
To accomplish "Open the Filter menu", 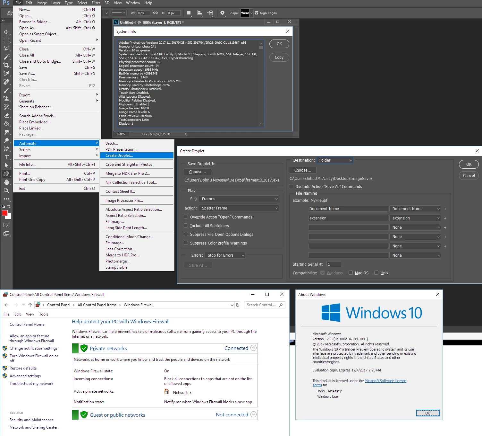I will (x=96, y=3).
